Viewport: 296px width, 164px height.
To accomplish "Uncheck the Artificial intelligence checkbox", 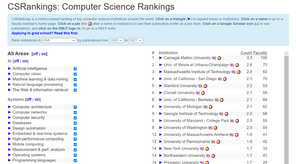I will tap(75, 69).
